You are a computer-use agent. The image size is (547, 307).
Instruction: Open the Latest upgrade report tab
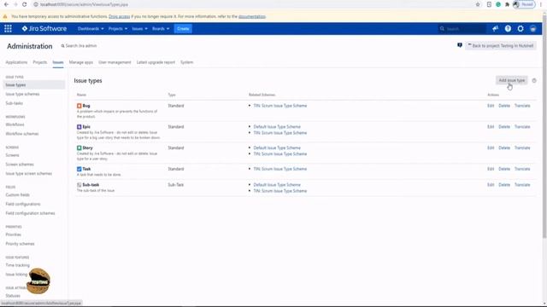pyautogui.click(x=156, y=62)
